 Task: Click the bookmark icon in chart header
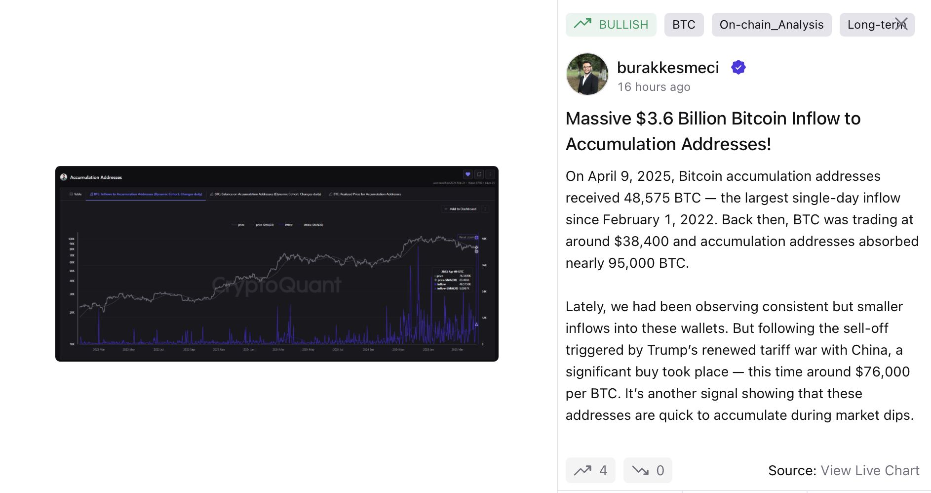(479, 174)
